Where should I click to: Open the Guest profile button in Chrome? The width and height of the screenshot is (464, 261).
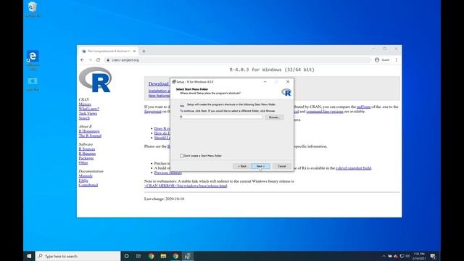coord(382,59)
